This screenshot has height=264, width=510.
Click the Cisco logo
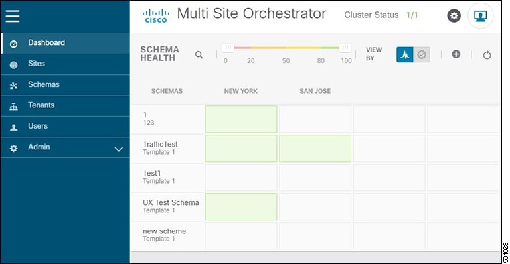(156, 15)
